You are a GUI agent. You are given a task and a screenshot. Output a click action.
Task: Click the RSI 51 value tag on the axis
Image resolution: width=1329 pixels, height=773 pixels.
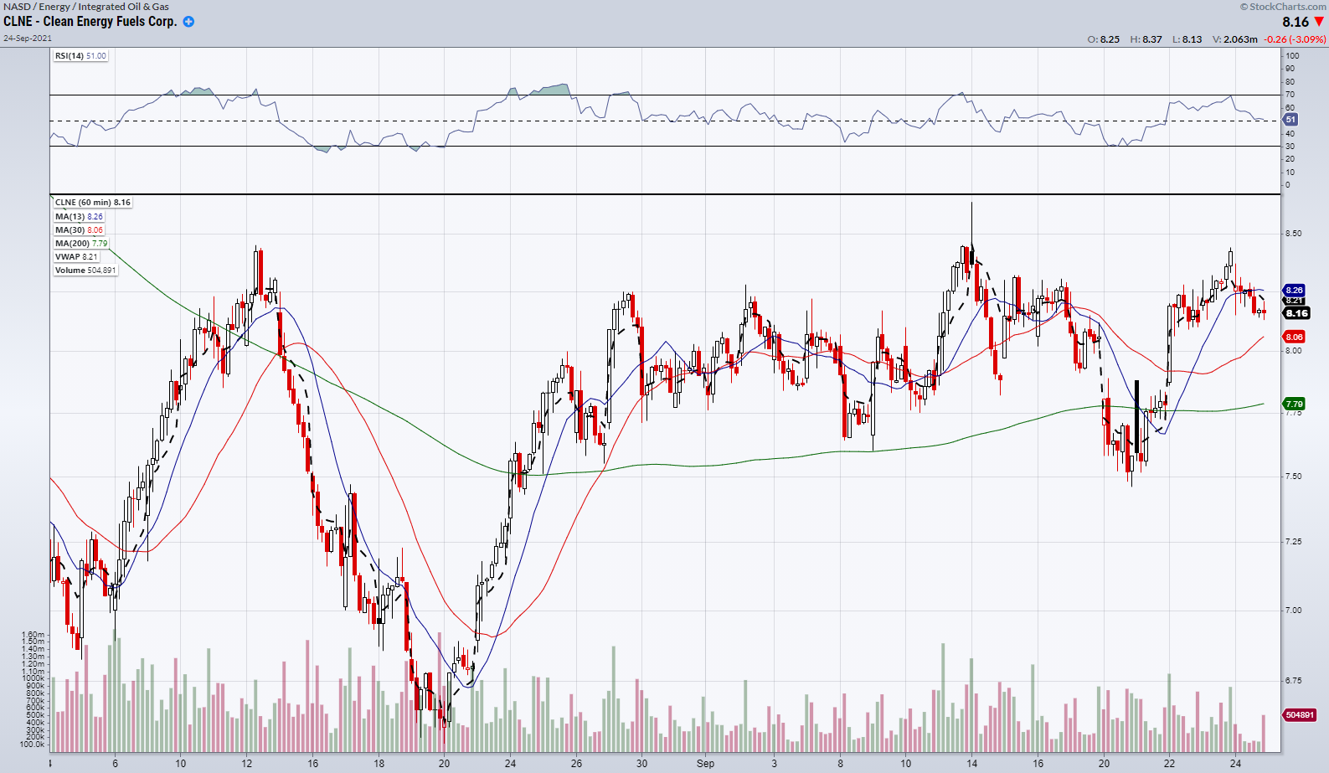point(1290,120)
